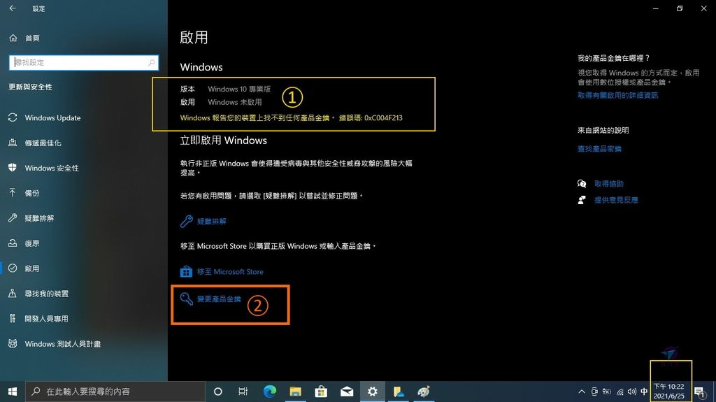Click the 開發人員專用 tools icon

point(13,318)
